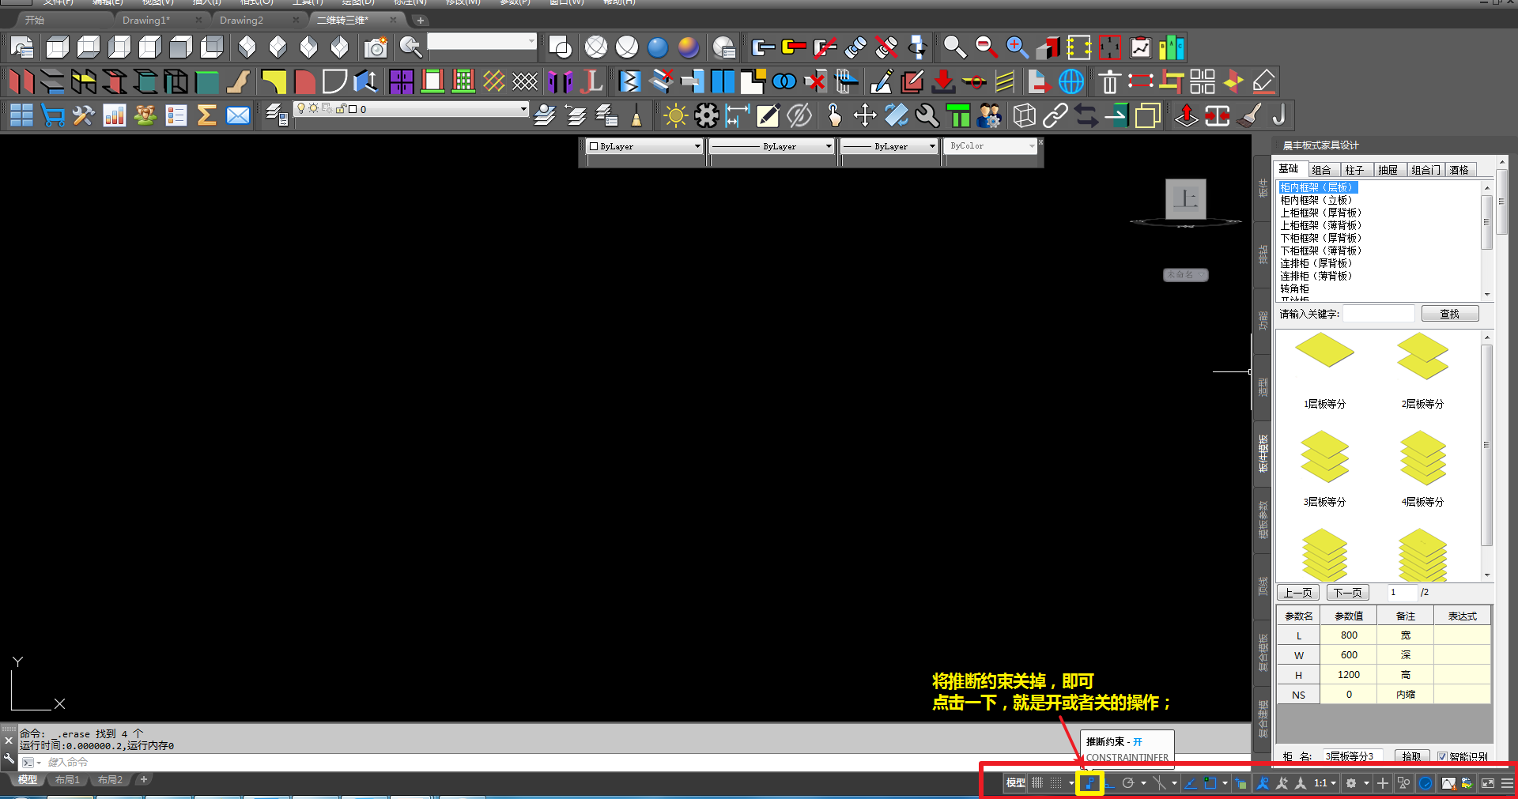Viewport: 1518px width, 799px height.
Task: Toggle the 智能识别 checkbox
Action: coord(1442,756)
